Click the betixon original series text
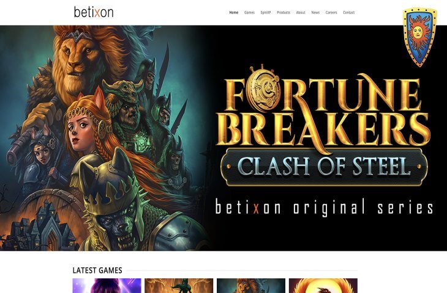This screenshot has height=293, width=447. (x=324, y=207)
